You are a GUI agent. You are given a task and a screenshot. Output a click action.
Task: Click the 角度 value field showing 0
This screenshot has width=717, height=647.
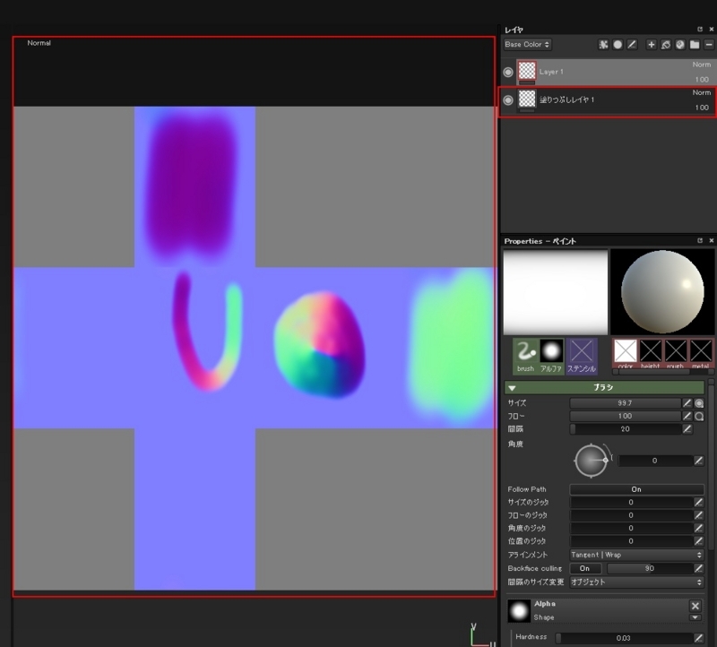[655, 461]
